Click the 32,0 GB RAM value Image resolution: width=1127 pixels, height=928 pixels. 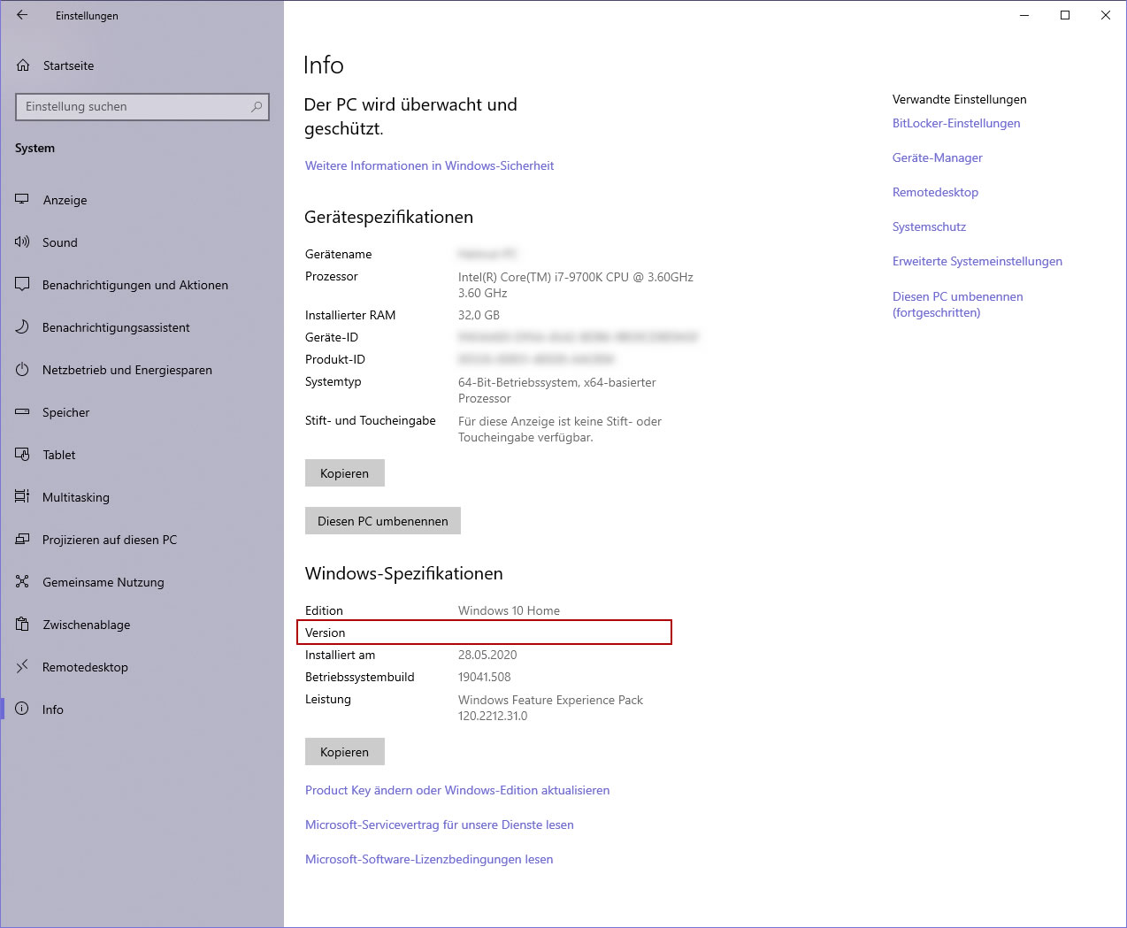(479, 315)
